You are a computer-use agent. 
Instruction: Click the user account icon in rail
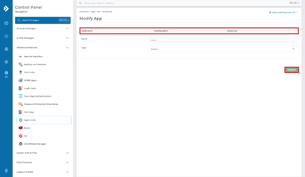(6, 49)
